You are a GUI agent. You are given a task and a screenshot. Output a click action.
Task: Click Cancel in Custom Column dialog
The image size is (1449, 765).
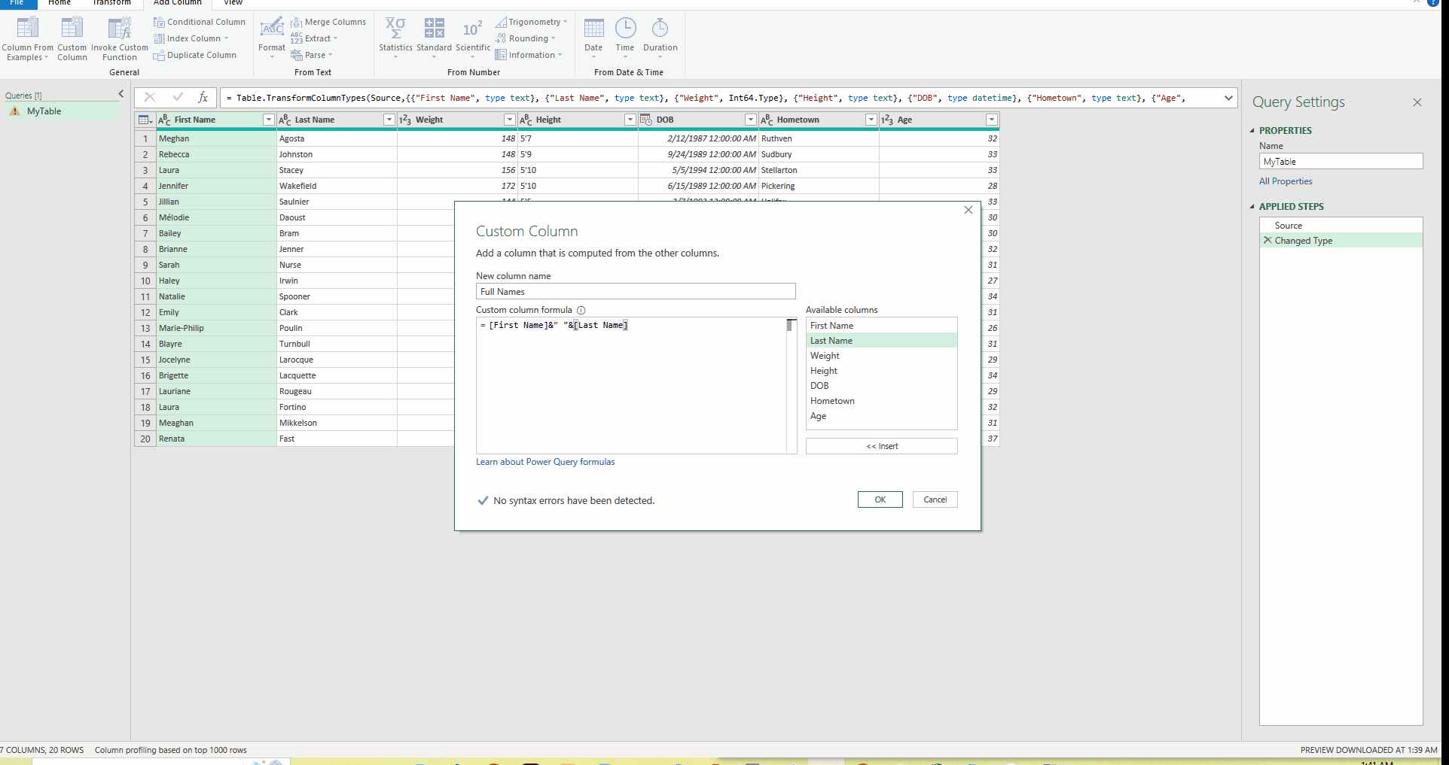pos(935,499)
